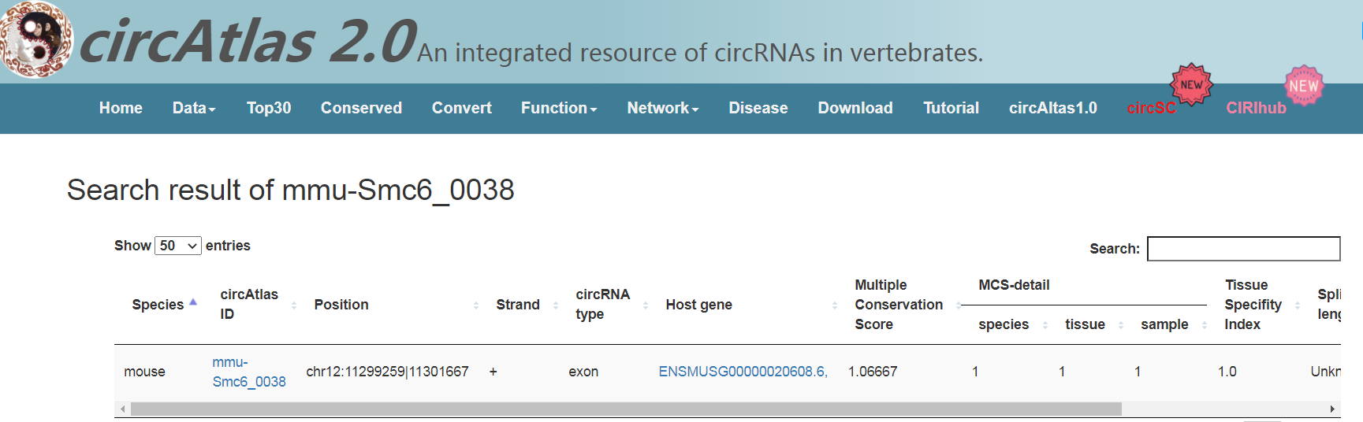The height and width of the screenshot is (422, 1363).
Task: Open the Conserved page
Action: pyautogui.click(x=361, y=108)
